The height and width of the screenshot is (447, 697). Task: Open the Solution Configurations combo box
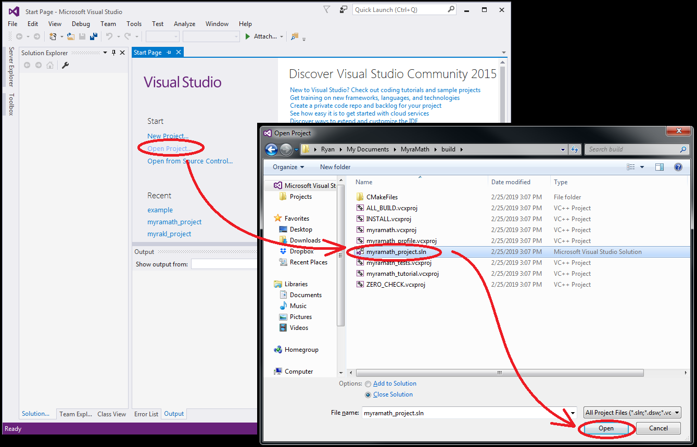point(162,36)
